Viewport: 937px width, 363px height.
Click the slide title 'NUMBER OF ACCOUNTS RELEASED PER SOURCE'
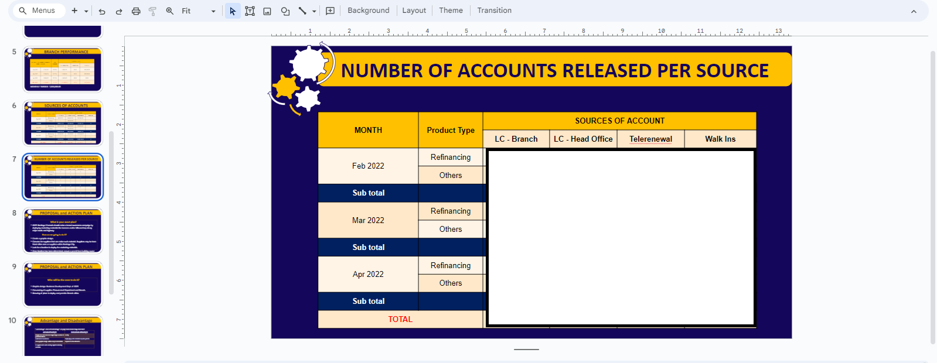555,71
